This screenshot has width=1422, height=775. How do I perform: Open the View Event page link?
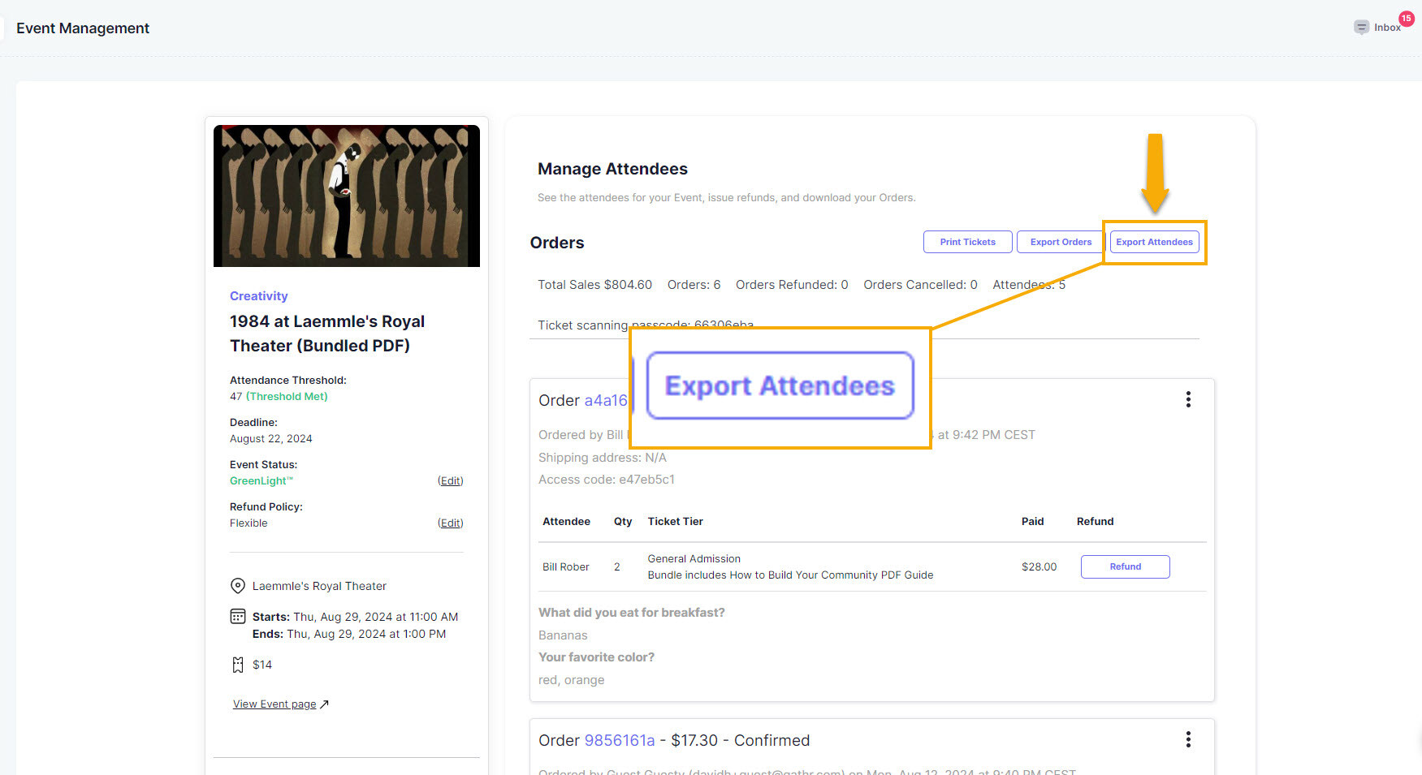tap(274, 704)
